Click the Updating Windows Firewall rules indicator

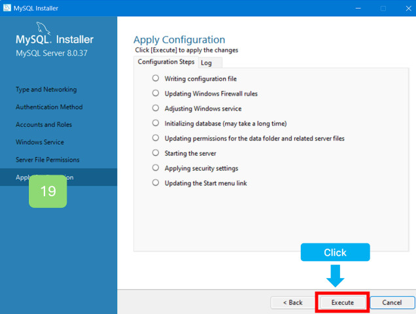[156, 93]
